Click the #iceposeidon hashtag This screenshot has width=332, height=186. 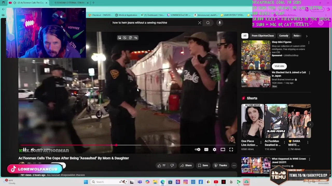pyautogui.click(x=68, y=175)
